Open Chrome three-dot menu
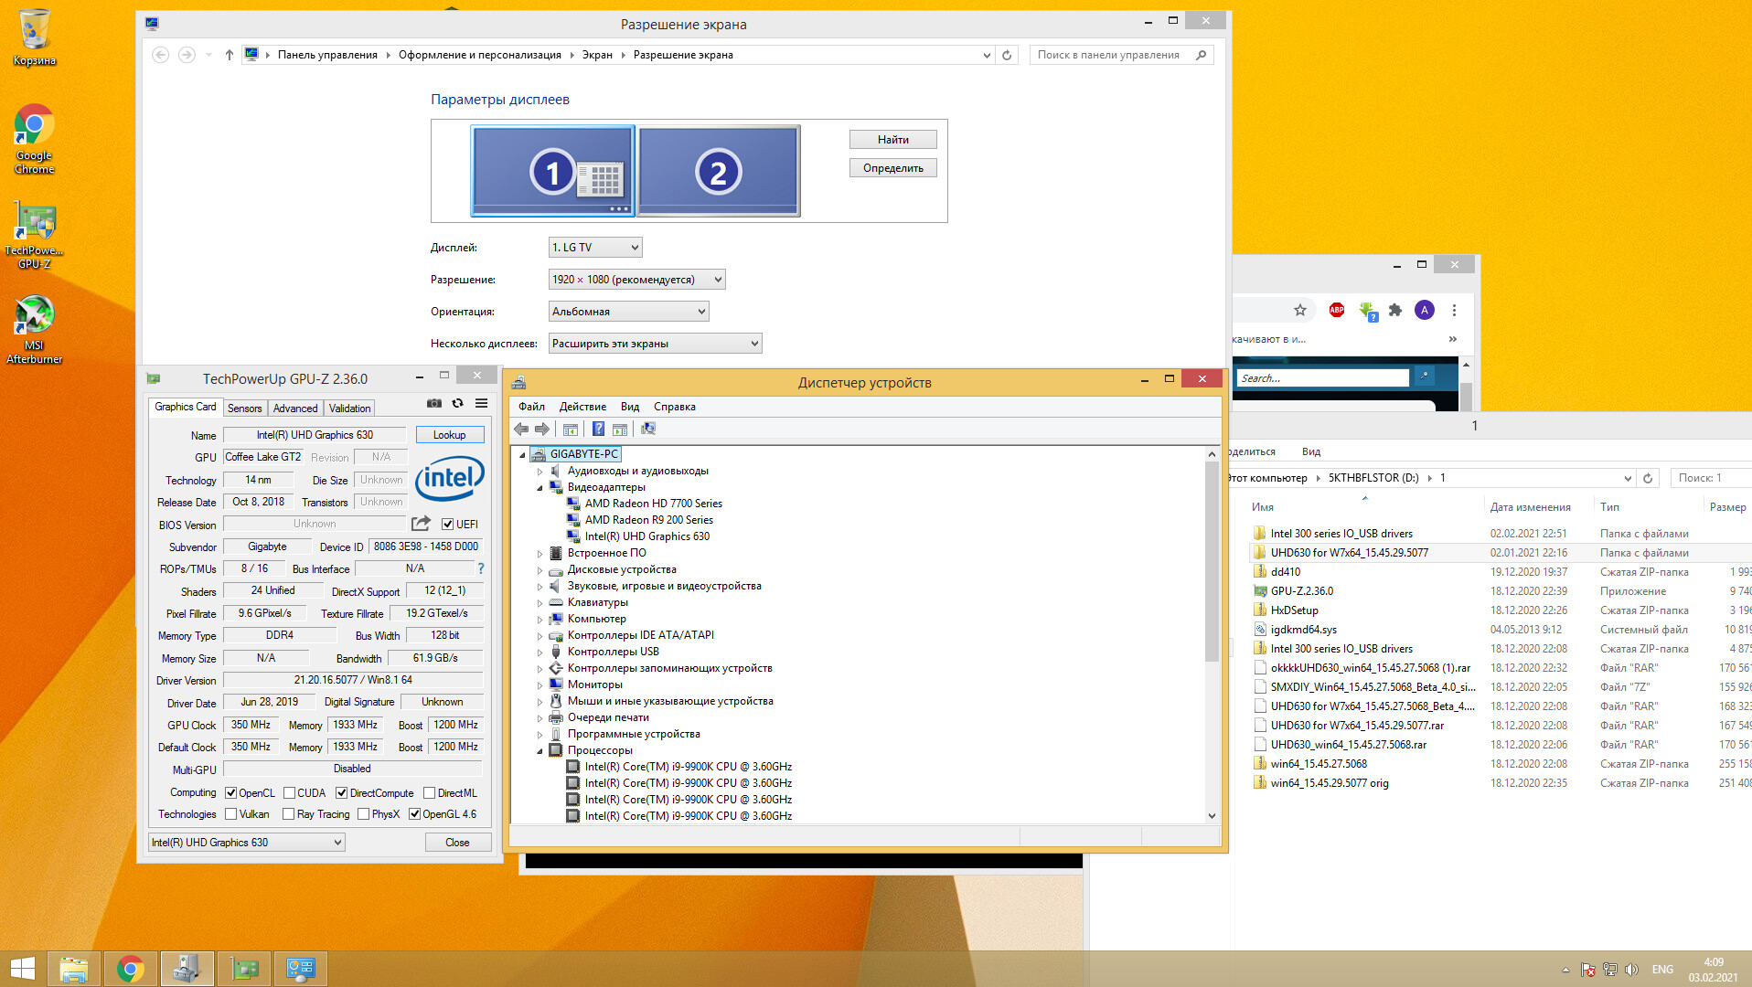Screen dimensions: 1752x987 pos(1454,310)
